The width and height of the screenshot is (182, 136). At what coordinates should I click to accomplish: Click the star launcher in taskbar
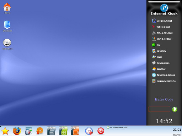pos(5,131)
